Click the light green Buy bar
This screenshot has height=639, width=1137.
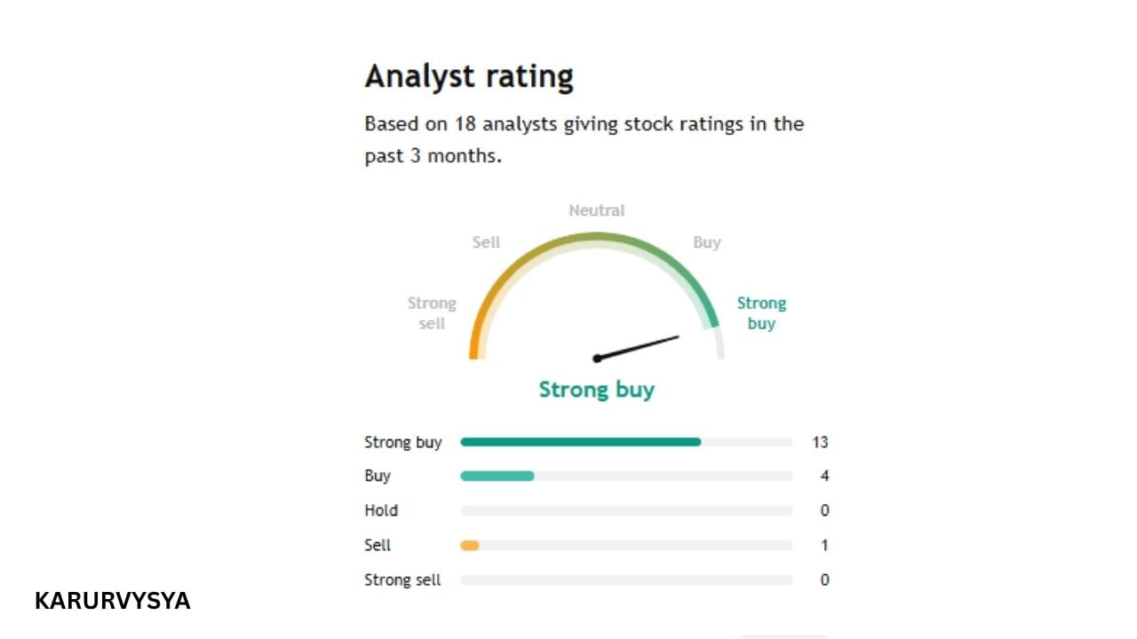(x=497, y=477)
